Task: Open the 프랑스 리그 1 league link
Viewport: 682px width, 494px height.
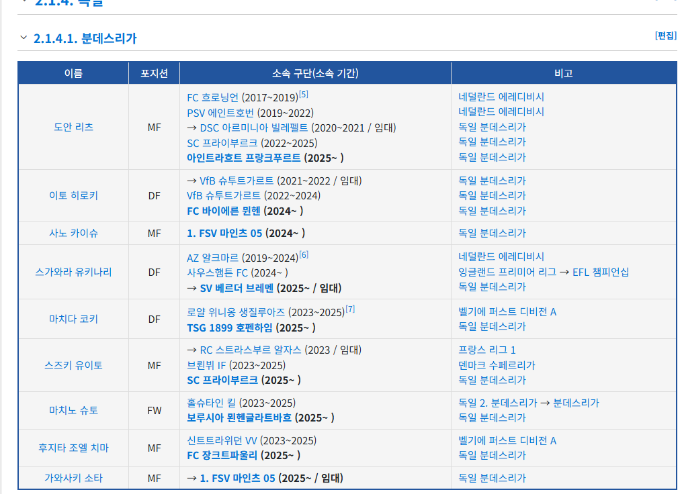Action: coord(487,350)
